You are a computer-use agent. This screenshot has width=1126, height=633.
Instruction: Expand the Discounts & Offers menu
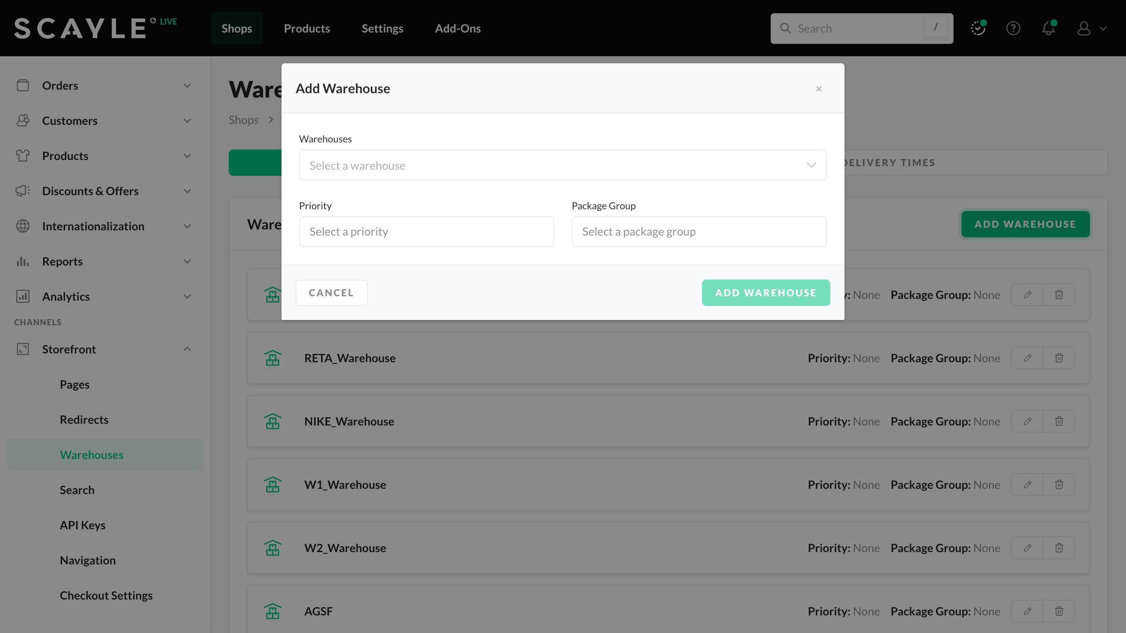(x=187, y=191)
